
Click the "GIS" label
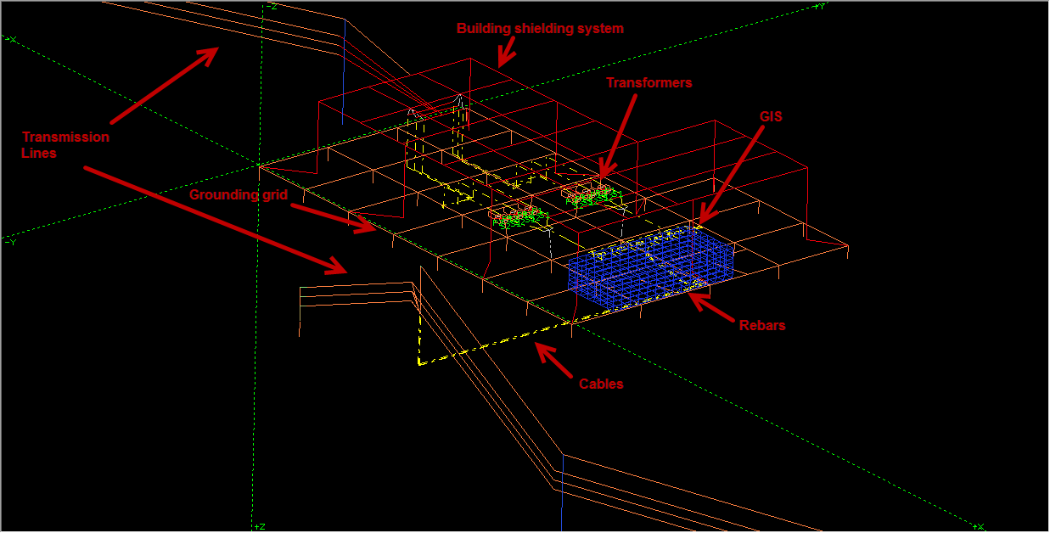point(770,118)
